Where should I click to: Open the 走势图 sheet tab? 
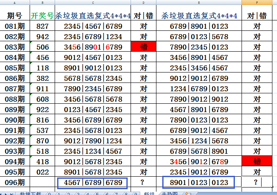tap(169, 194)
